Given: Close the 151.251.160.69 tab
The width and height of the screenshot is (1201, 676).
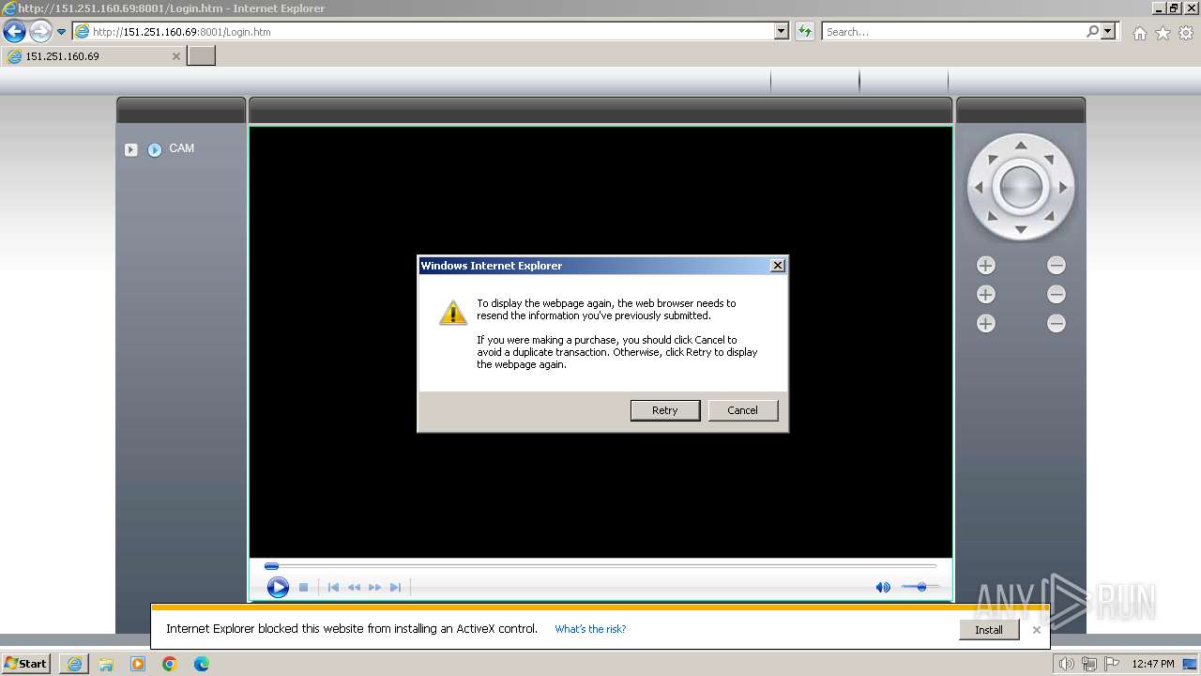Looking at the screenshot, I should coord(175,56).
